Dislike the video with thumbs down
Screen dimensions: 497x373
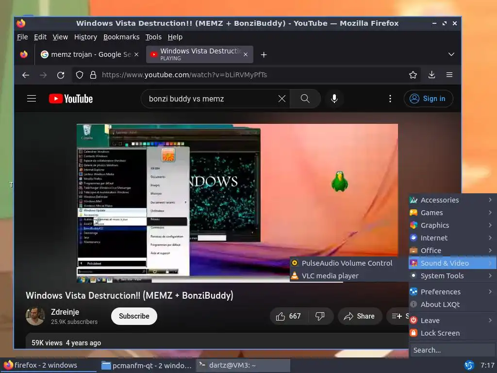pyautogui.click(x=320, y=316)
